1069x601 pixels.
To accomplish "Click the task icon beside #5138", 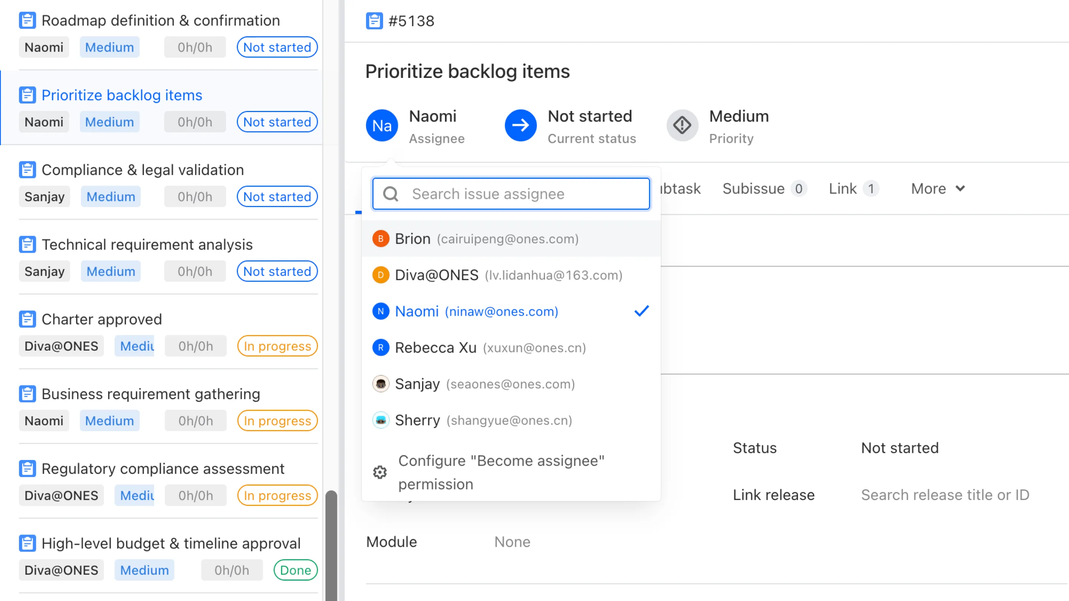I will [x=374, y=21].
